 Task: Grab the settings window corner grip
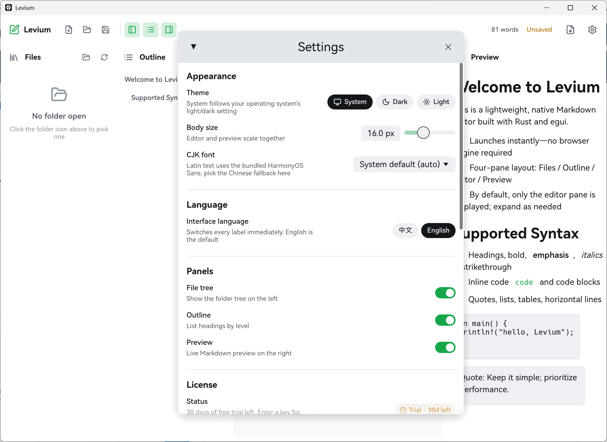click(x=459, y=410)
